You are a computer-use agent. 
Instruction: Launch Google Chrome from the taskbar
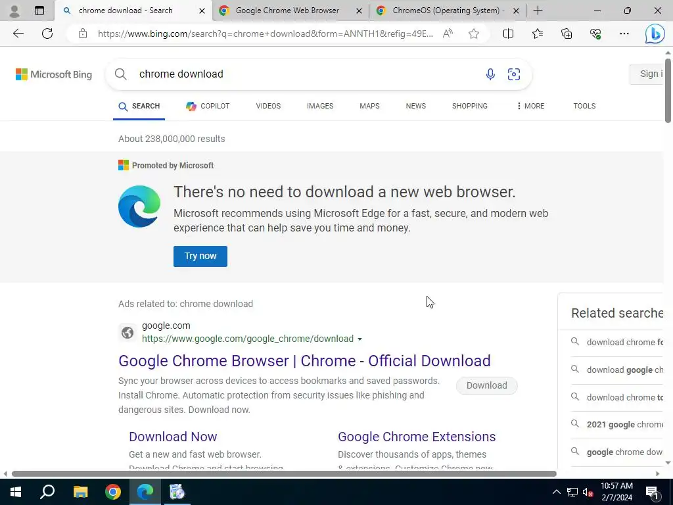click(113, 492)
